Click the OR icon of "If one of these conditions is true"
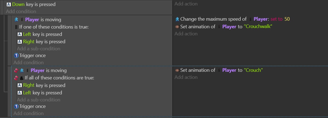The height and width of the screenshot is (118, 328). point(16,27)
